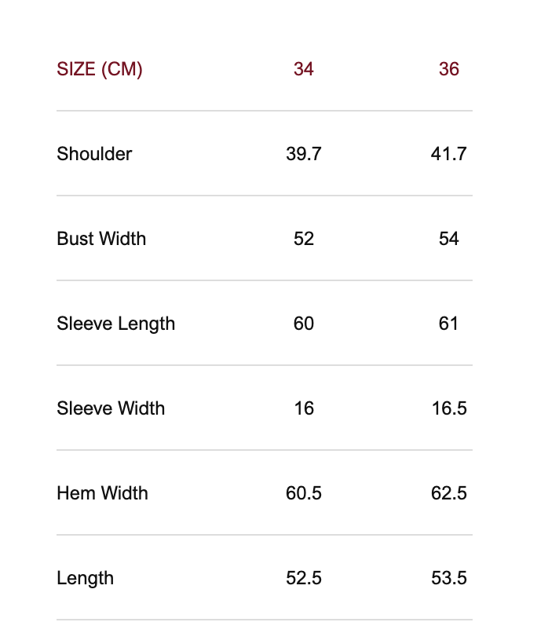Image resolution: width=548 pixels, height=644 pixels.
Task: Click the length value 53.5
Action: click(449, 578)
